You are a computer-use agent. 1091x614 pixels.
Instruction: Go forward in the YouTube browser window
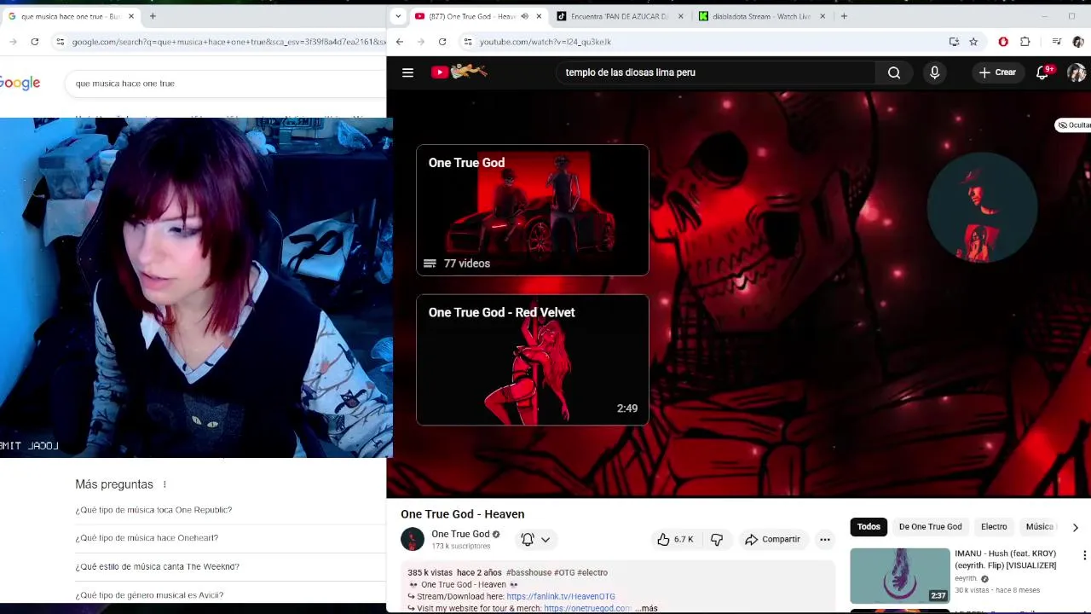pyautogui.click(x=421, y=41)
